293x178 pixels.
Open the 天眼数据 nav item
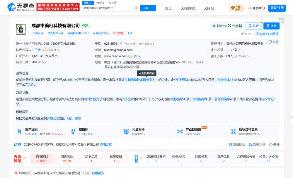pos(188,8)
